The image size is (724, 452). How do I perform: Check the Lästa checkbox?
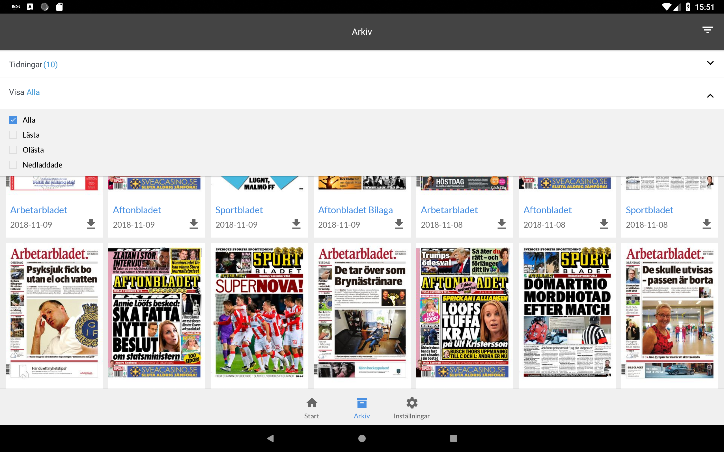pyautogui.click(x=13, y=135)
